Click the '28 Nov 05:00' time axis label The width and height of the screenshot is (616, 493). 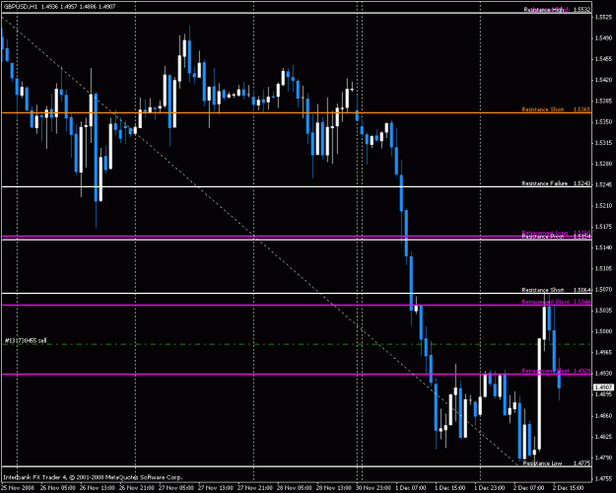coord(295,488)
